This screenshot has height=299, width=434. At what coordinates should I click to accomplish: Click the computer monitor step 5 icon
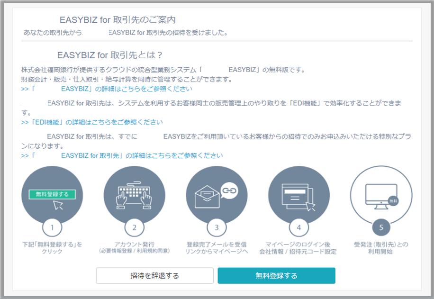coord(380,194)
